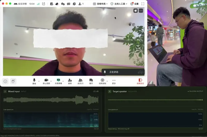
Task: Toggle the crossed-out eye with lines icon
Action: [69, 4]
